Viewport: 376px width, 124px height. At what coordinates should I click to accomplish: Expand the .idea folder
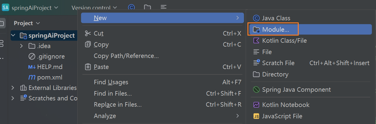(21, 46)
